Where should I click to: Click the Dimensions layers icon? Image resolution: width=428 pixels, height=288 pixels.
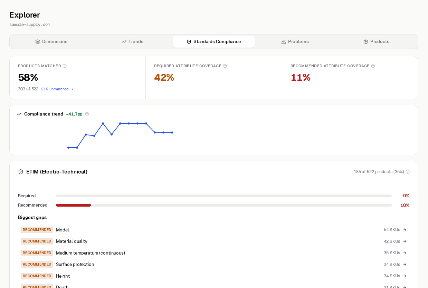coord(38,42)
